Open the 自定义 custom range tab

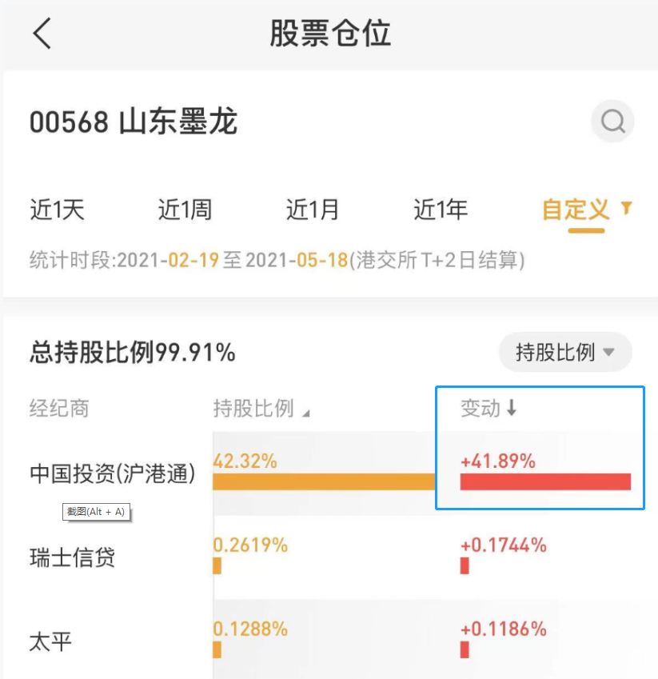[x=576, y=210]
